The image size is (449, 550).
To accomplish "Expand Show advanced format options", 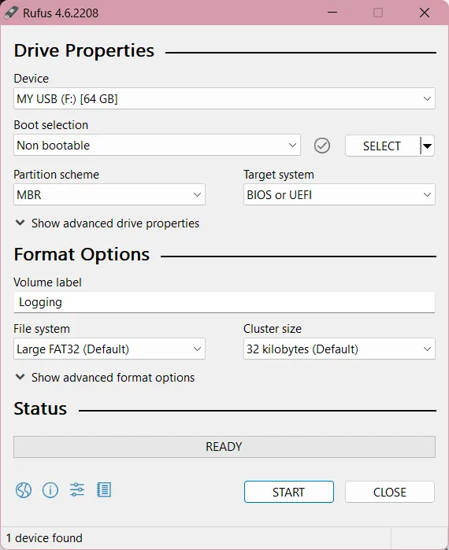I will (x=105, y=378).
